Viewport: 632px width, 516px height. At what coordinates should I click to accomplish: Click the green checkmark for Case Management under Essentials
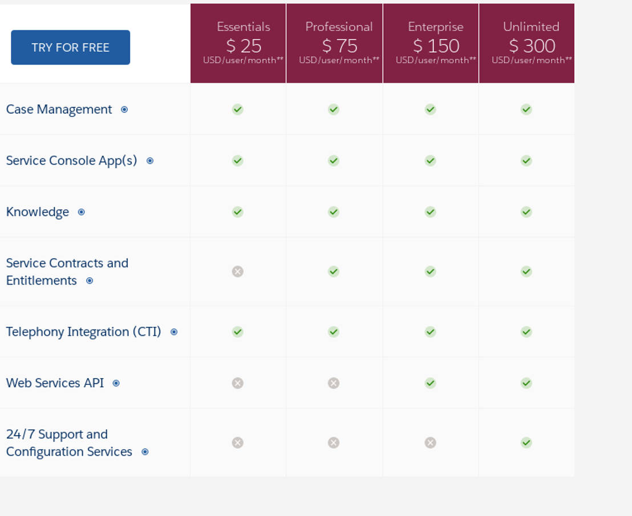tap(237, 109)
